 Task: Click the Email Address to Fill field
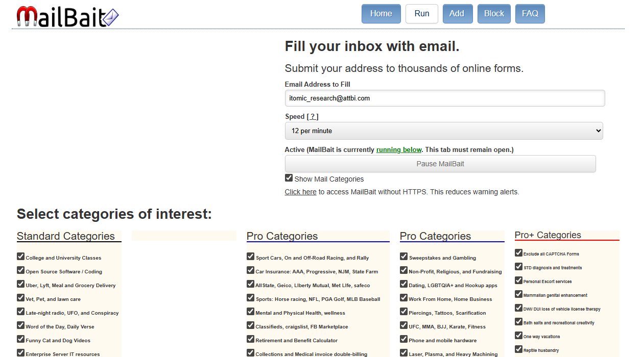tap(444, 98)
